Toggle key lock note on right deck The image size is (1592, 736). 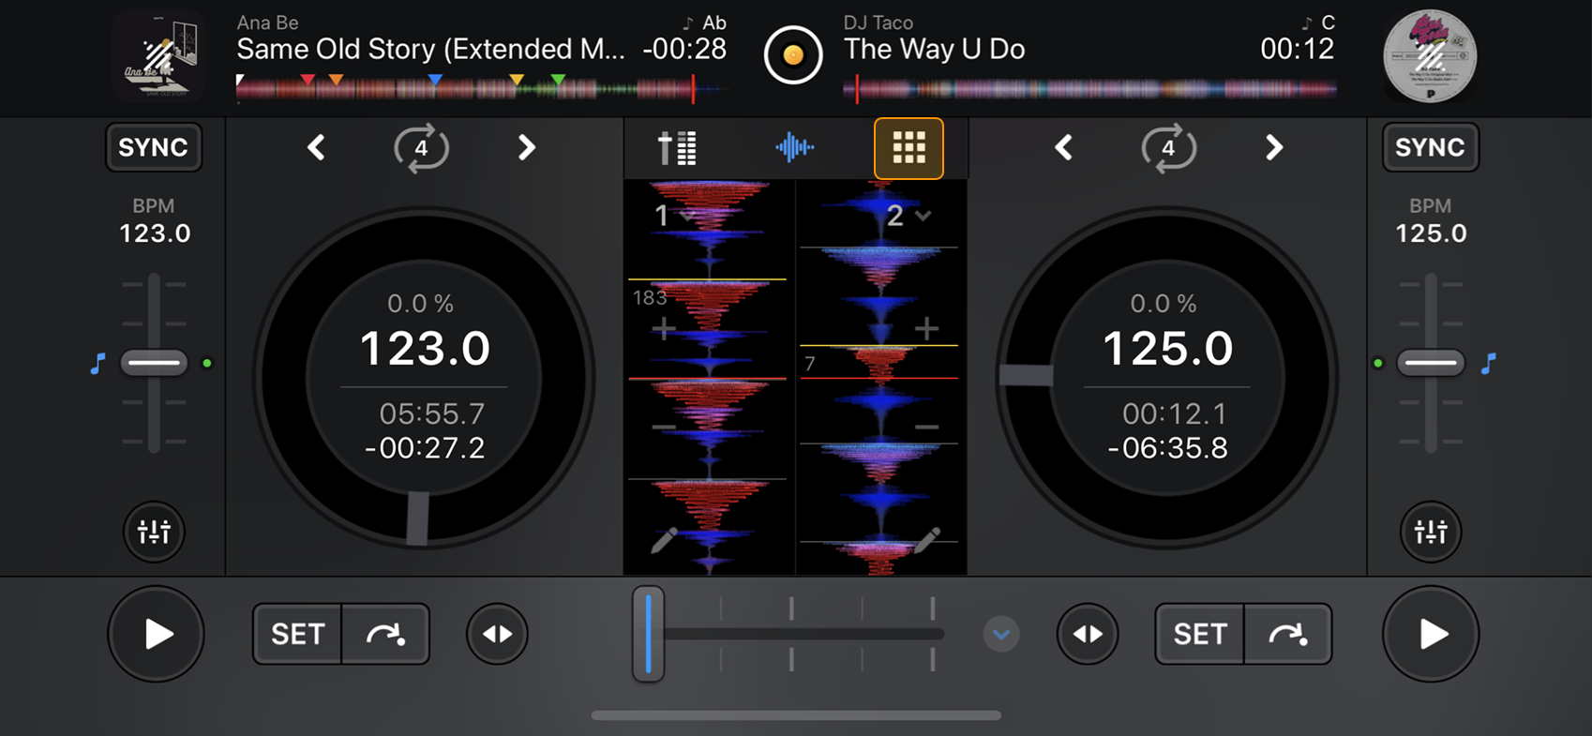(1488, 364)
